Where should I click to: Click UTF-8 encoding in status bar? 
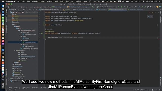[x=142, y=90]
